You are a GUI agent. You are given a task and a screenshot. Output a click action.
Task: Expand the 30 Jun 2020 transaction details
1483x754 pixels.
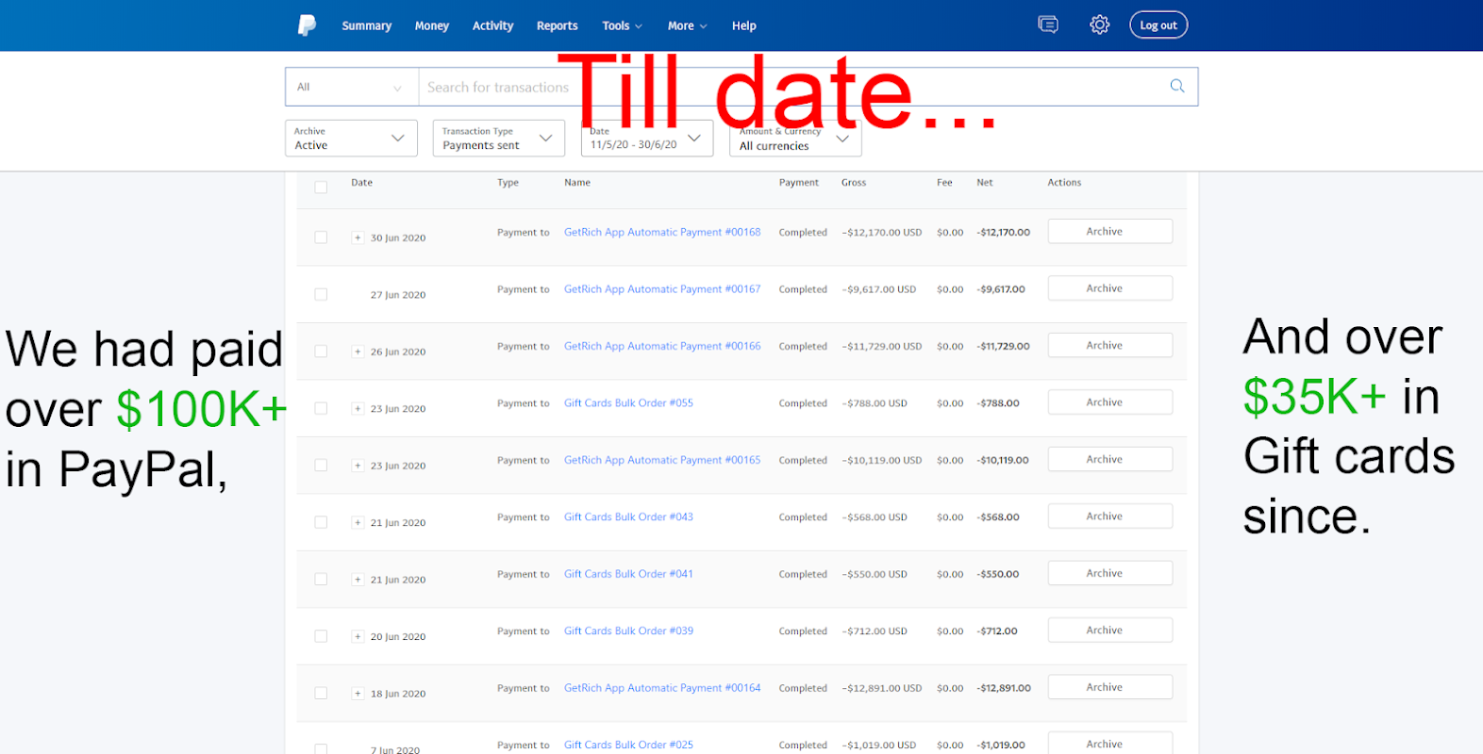358,238
